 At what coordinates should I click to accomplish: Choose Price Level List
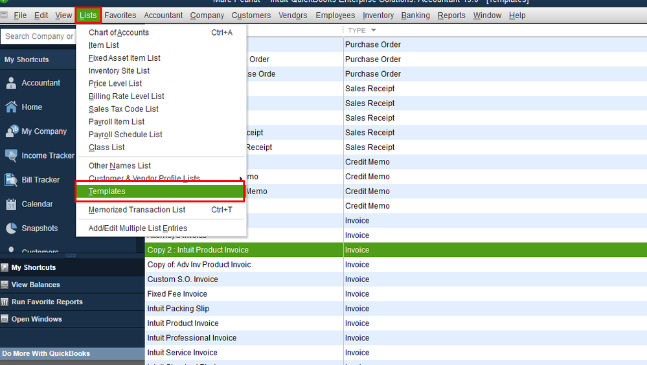[x=161, y=83]
